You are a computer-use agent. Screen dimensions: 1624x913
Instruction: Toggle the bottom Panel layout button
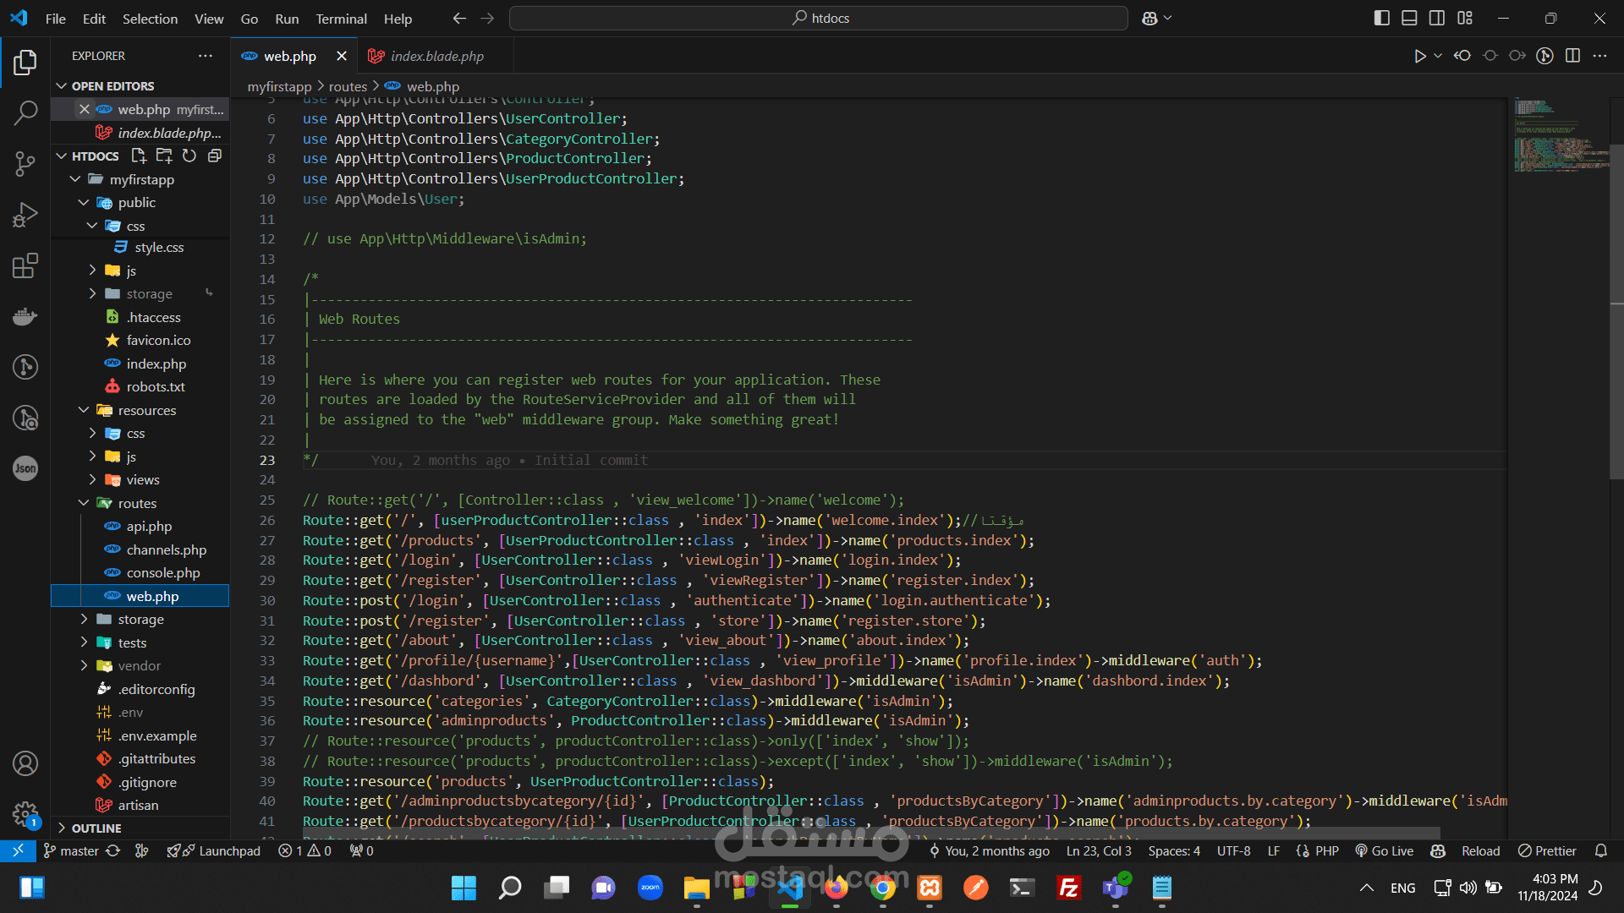pyautogui.click(x=1409, y=18)
